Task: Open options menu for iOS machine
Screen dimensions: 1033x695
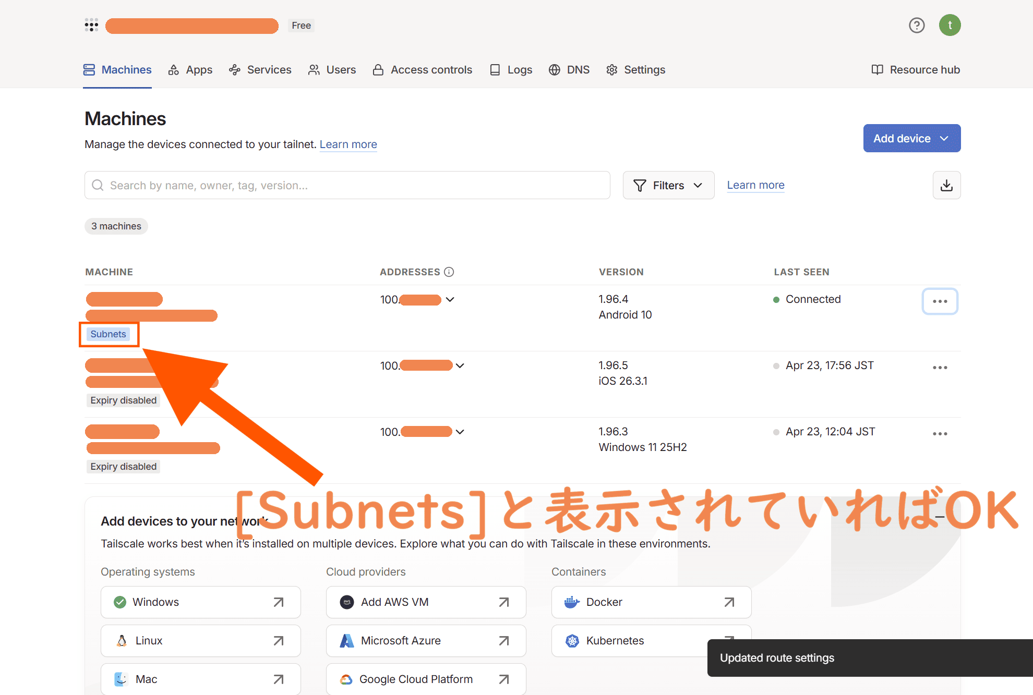Action: (940, 368)
